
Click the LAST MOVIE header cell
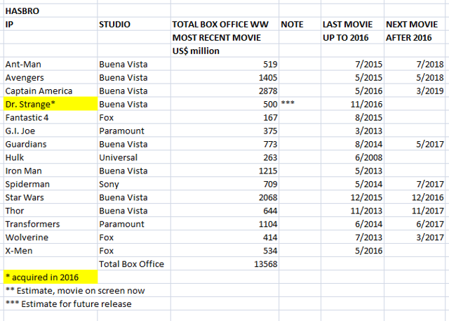(x=352, y=24)
